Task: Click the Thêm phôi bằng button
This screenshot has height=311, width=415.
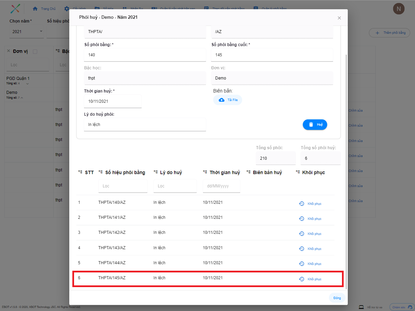Action: coord(389,33)
